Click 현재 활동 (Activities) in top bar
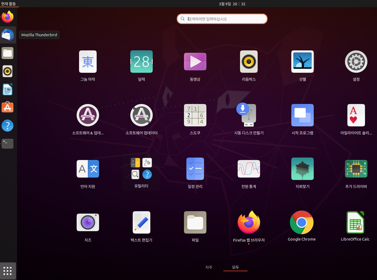Viewport: 377px width, 280px height. click(9, 4)
